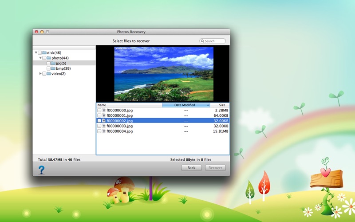Sort files by the Name column header
Viewport: 355px width, 222px height.
[x=129, y=105]
